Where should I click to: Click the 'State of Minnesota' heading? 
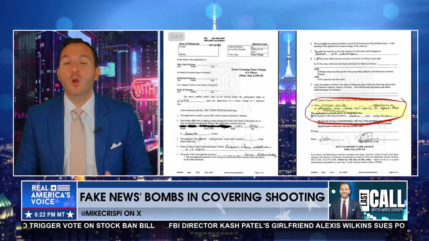(x=189, y=44)
